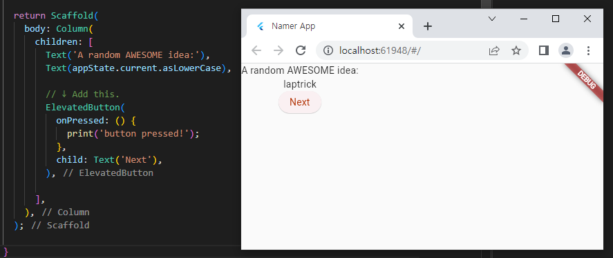This screenshot has height=258, width=613.
Task: Reload the page in Chrome
Action: click(300, 50)
